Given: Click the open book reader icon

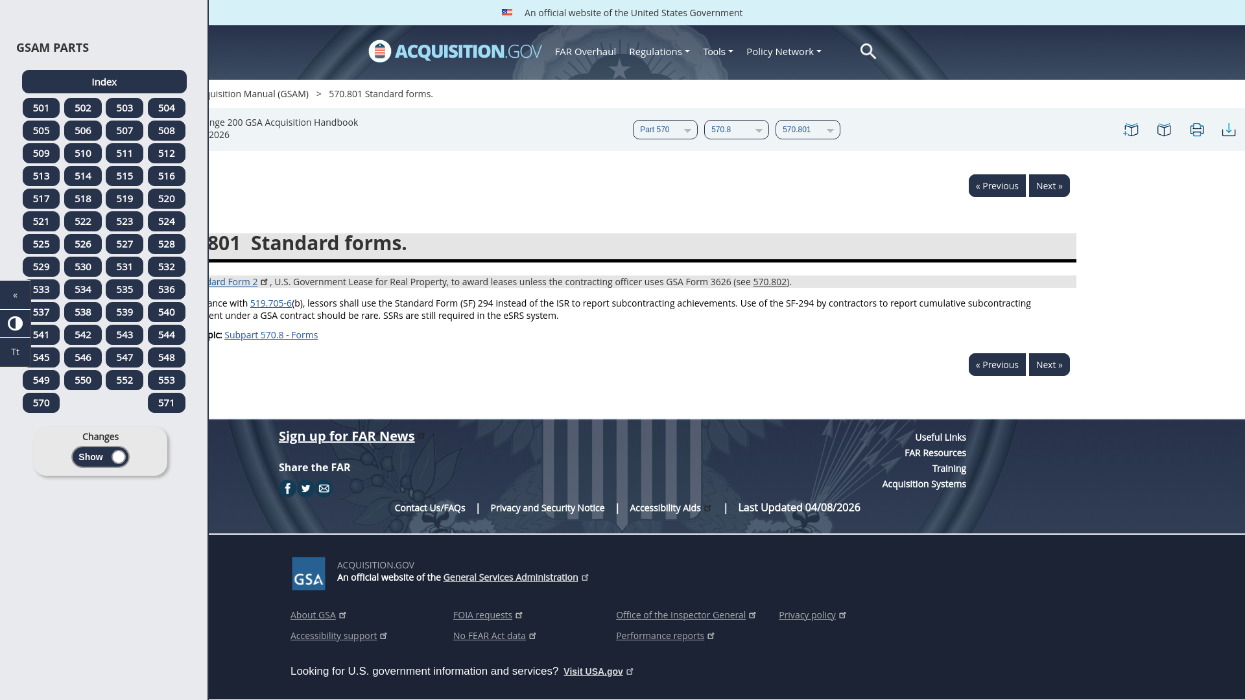Looking at the screenshot, I should [1164, 130].
